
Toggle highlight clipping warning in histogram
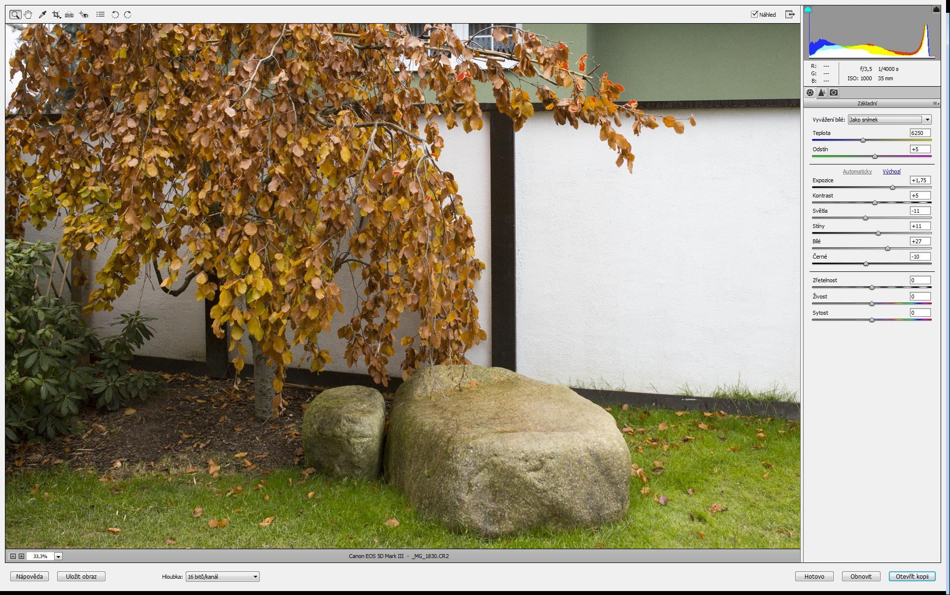tap(936, 9)
